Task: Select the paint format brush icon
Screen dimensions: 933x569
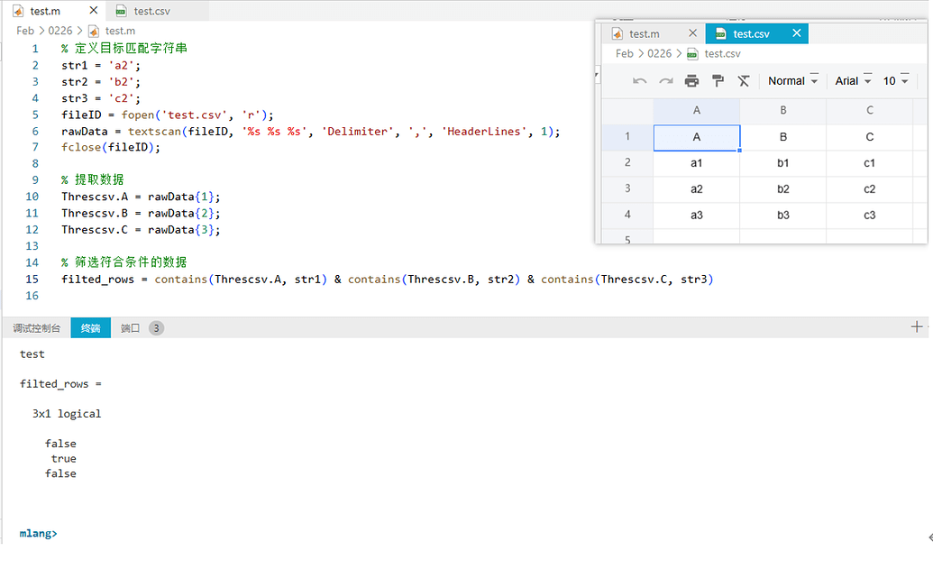Action: 718,81
